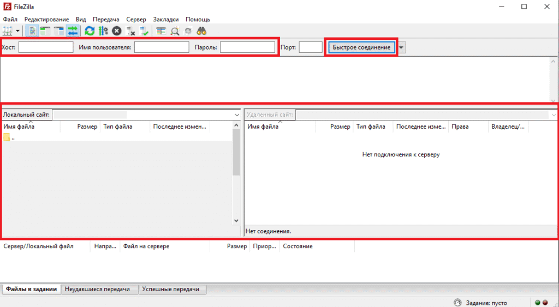
Task: Click Сервер/Локальный файл queue column header
Action: click(45, 246)
